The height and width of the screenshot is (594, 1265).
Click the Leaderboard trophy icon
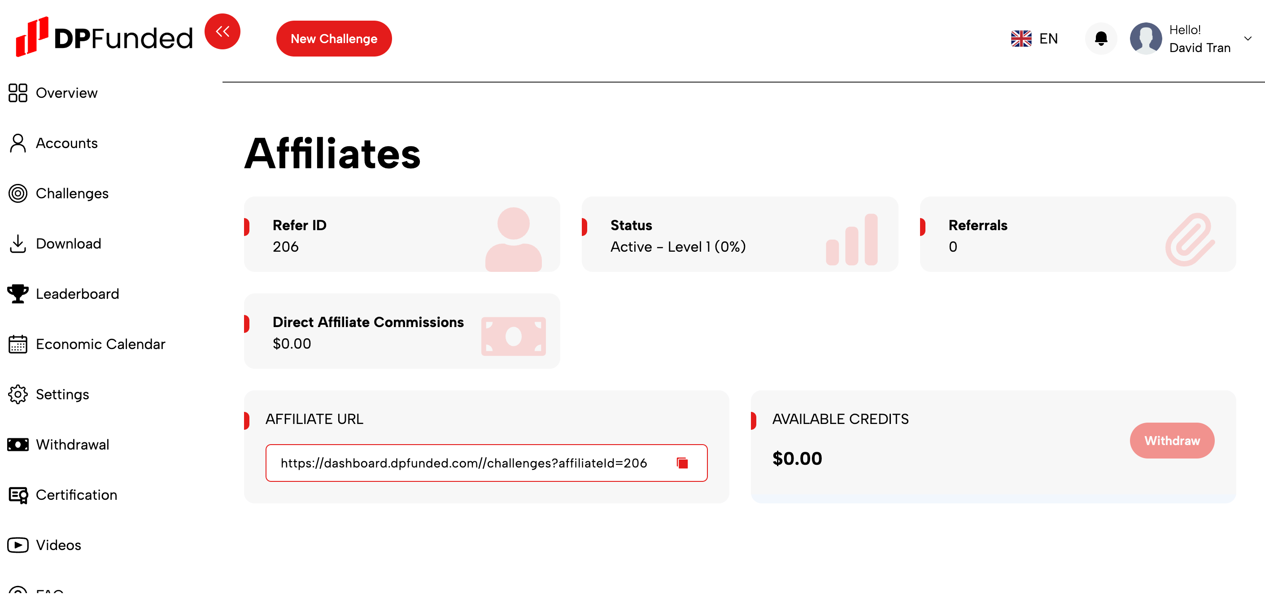[17, 294]
